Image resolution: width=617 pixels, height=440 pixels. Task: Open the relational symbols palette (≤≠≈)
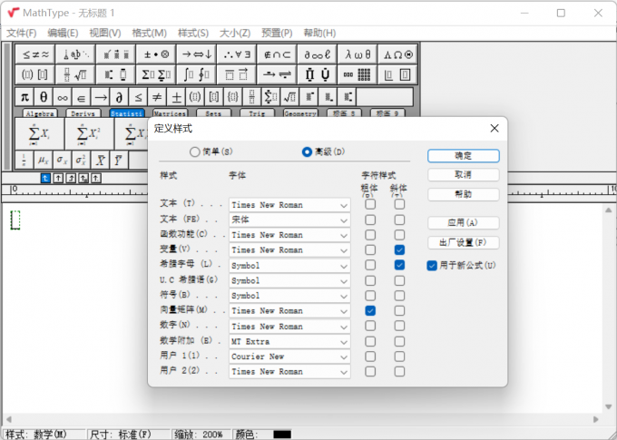[x=35, y=54]
